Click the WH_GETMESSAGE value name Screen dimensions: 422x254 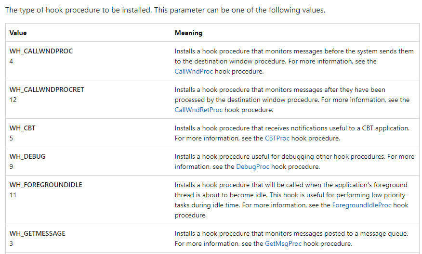[x=38, y=233]
